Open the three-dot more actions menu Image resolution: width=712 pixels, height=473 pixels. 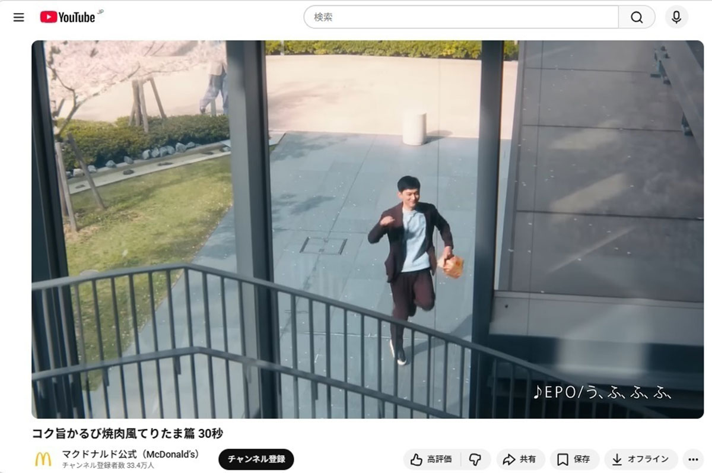(692, 459)
